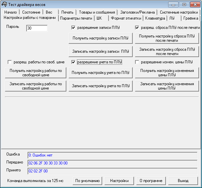Click the zebra application icon in title bar
202x188 pixels.
tap(4, 4)
